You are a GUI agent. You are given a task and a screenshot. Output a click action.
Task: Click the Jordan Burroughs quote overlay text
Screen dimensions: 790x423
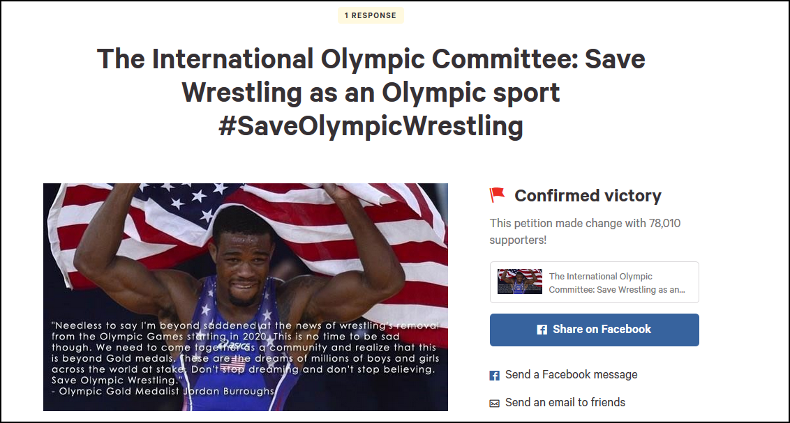(244, 353)
